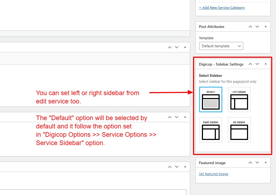The image size is (276, 195).
Task: Select the No Sidebar layout icon
Action: [239, 130]
